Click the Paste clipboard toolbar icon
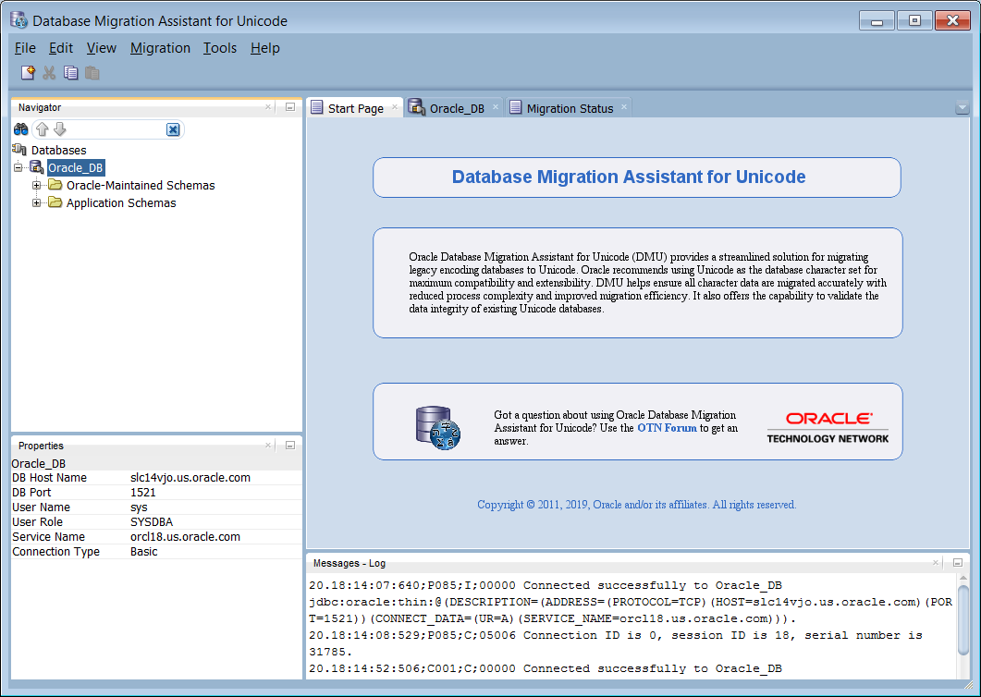Image resolution: width=981 pixels, height=697 pixels. pos(92,73)
